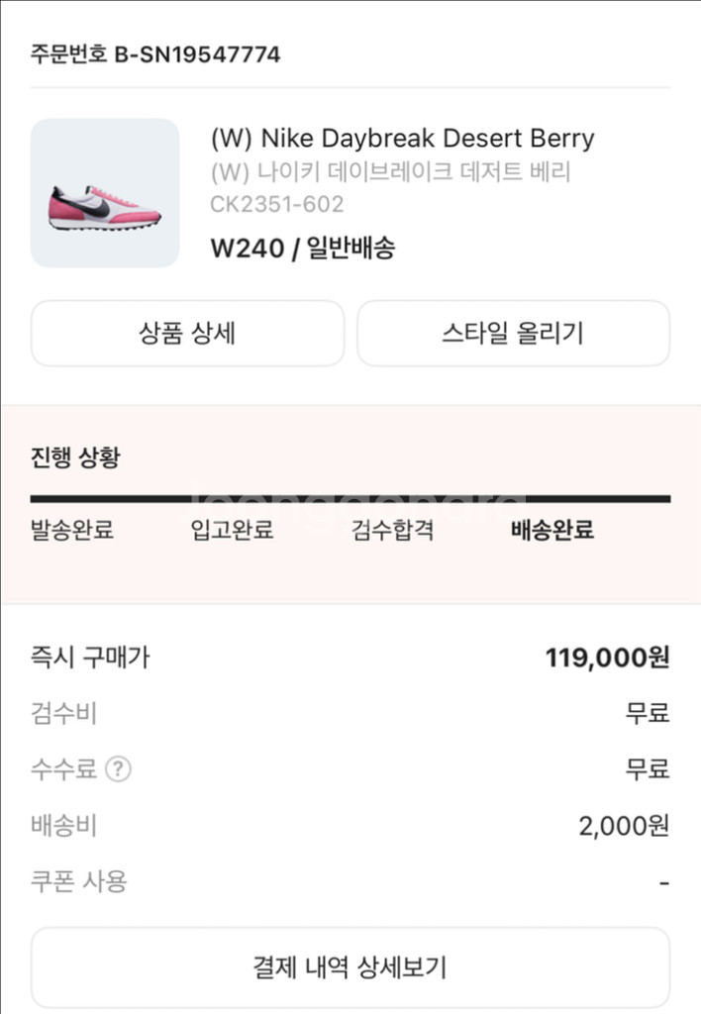Screen dimensions: 701x1014
Task: Click the question mark icon beside 수수료
Action: (119, 768)
